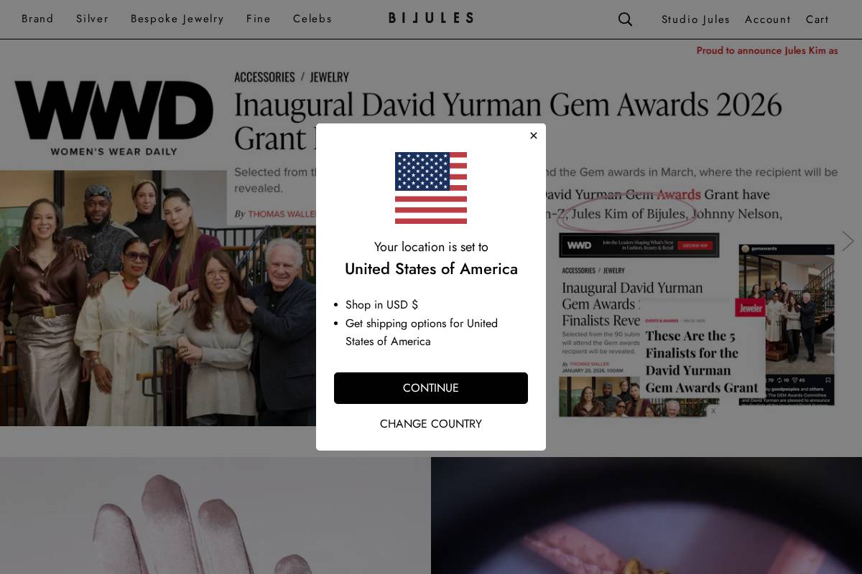The width and height of the screenshot is (862, 574).
Task: Open the Brand menu
Action: 37,19
